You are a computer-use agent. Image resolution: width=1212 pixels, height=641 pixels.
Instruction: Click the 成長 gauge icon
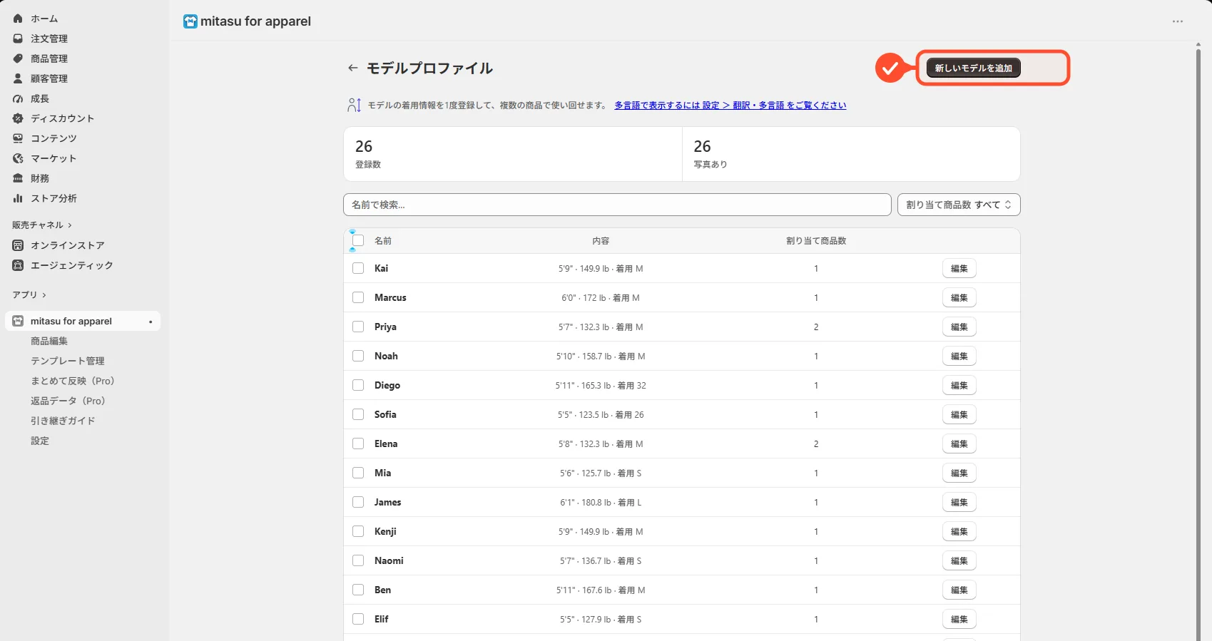click(x=18, y=98)
